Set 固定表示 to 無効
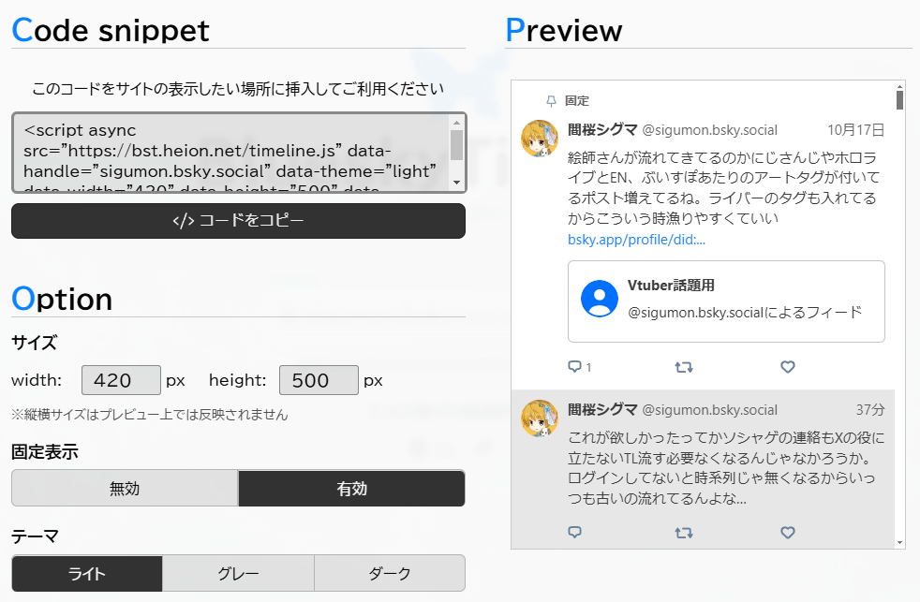The height and width of the screenshot is (602, 920). coord(125,488)
